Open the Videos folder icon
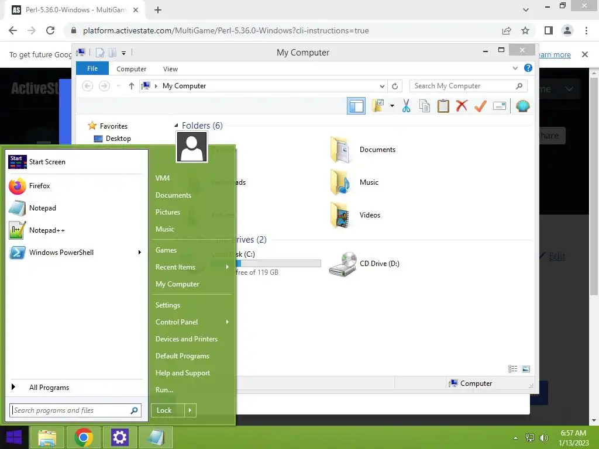The height and width of the screenshot is (449, 599). tap(340, 215)
